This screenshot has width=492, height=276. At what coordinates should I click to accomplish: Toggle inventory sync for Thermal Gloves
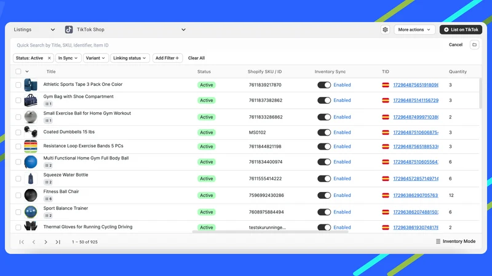click(324, 228)
